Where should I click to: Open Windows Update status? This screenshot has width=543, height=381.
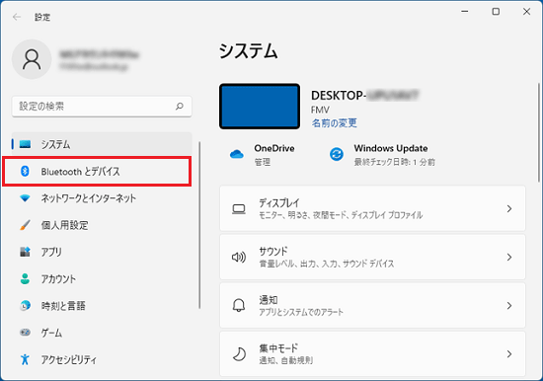pos(382,155)
